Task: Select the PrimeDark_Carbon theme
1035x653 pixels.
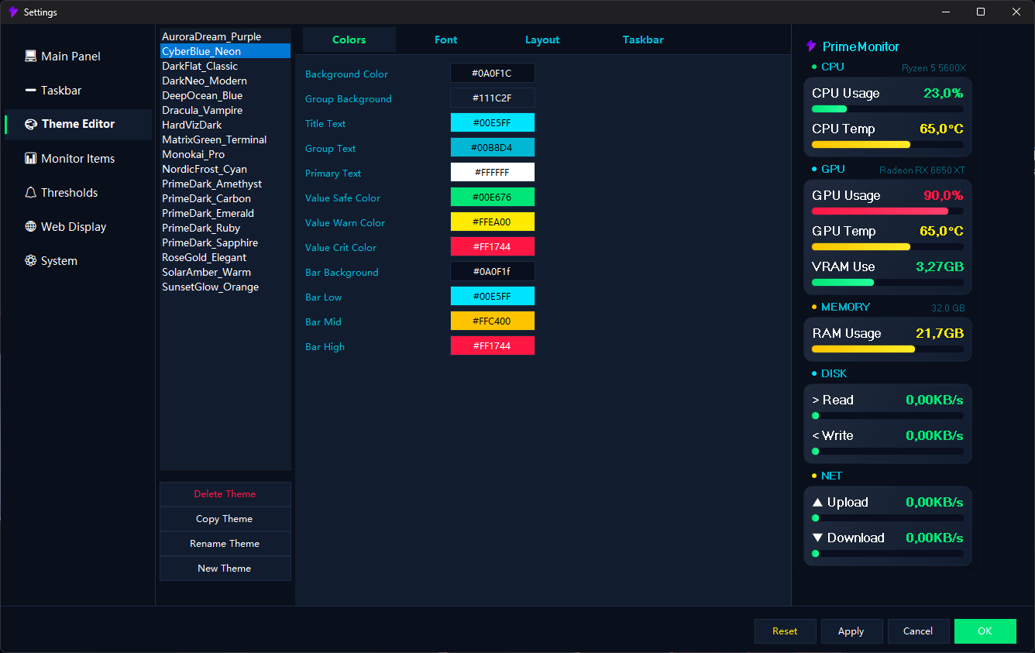Action: click(225, 198)
